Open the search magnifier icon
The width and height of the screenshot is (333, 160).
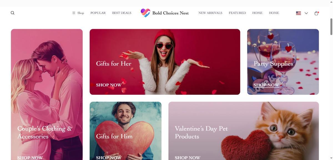point(12,13)
